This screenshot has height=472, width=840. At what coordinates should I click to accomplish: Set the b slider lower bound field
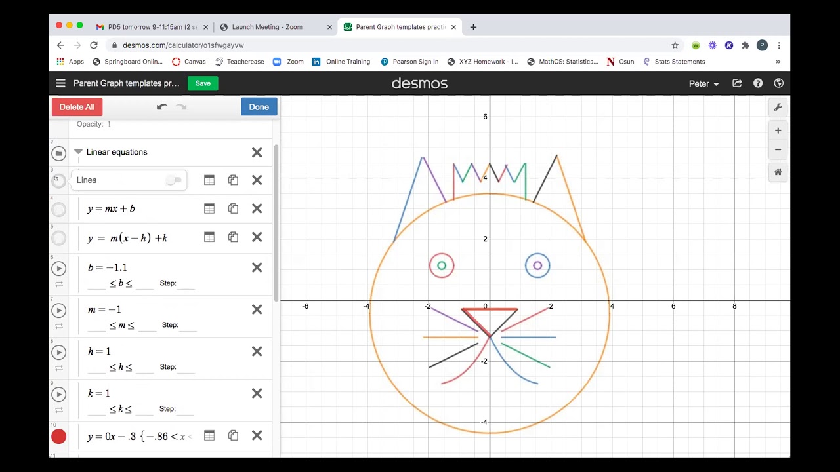(96, 283)
